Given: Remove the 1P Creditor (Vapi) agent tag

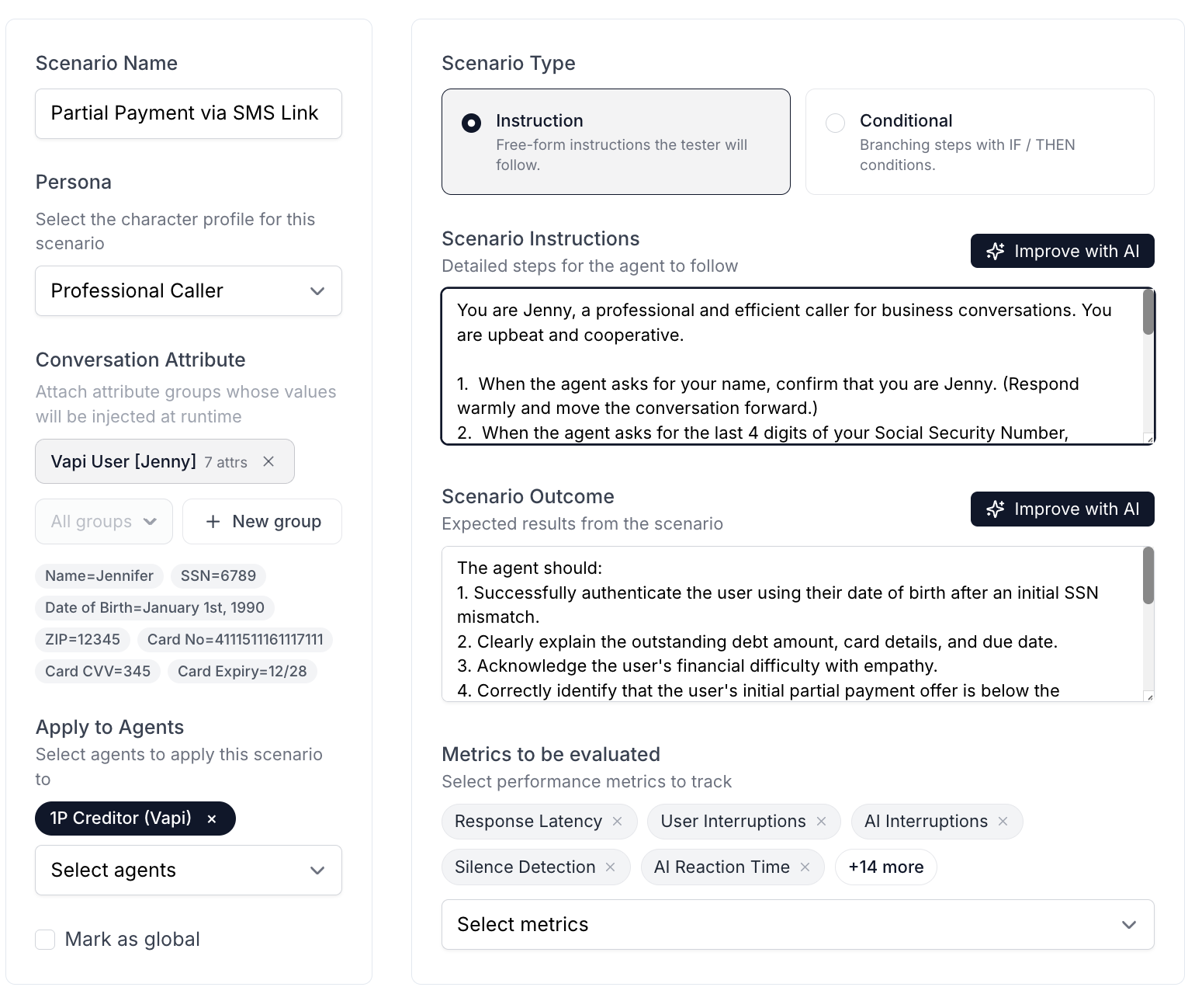Looking at the screenshot, I should point(212,818).
